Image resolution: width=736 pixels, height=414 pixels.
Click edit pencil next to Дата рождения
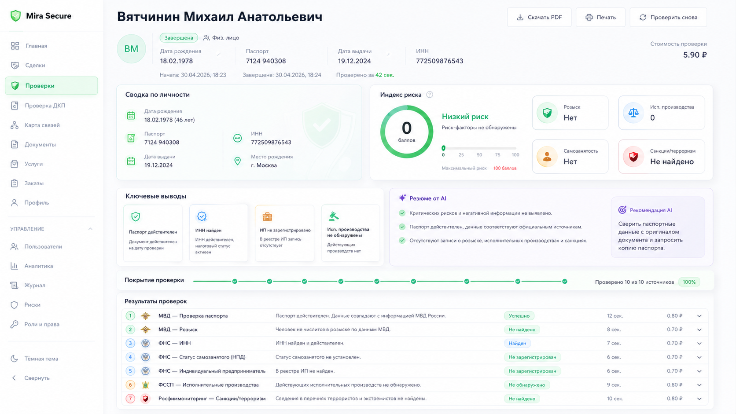pyautogui.click(x=218, y=55)
